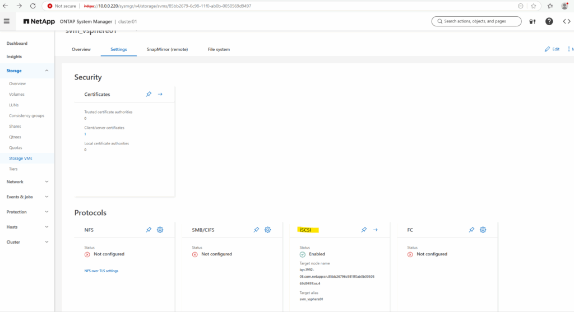This screenshot has width=574, height=312.
Task: Configure NFS with gear icon
Action: click(x=160, y=230)
